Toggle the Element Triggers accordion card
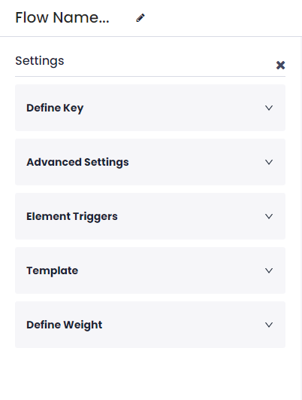The height and width of the screenshot is (400, 302). tap(150, 216)
